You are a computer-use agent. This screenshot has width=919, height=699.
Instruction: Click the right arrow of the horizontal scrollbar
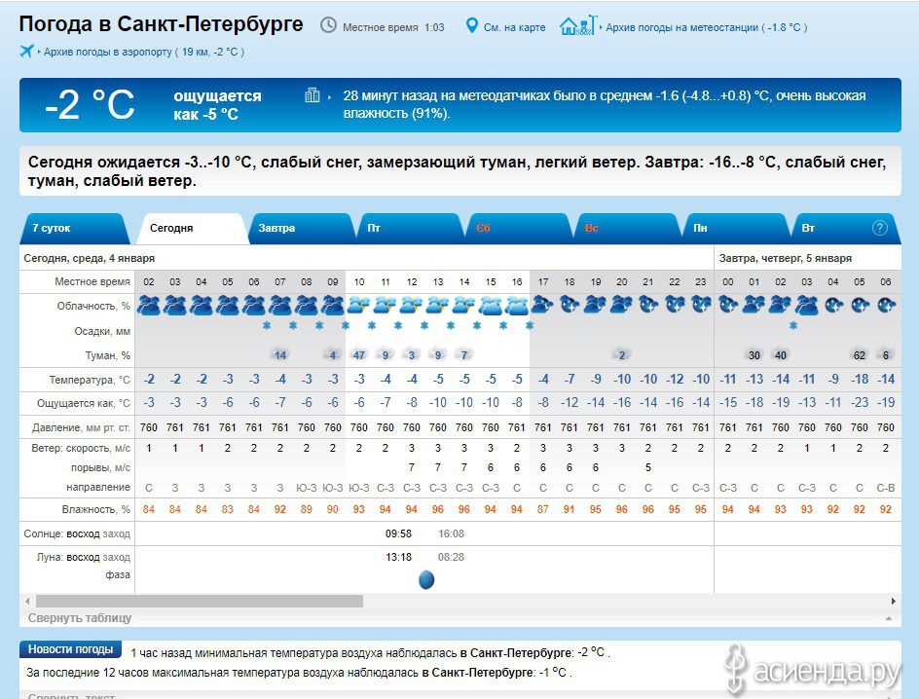click(894, 601)
